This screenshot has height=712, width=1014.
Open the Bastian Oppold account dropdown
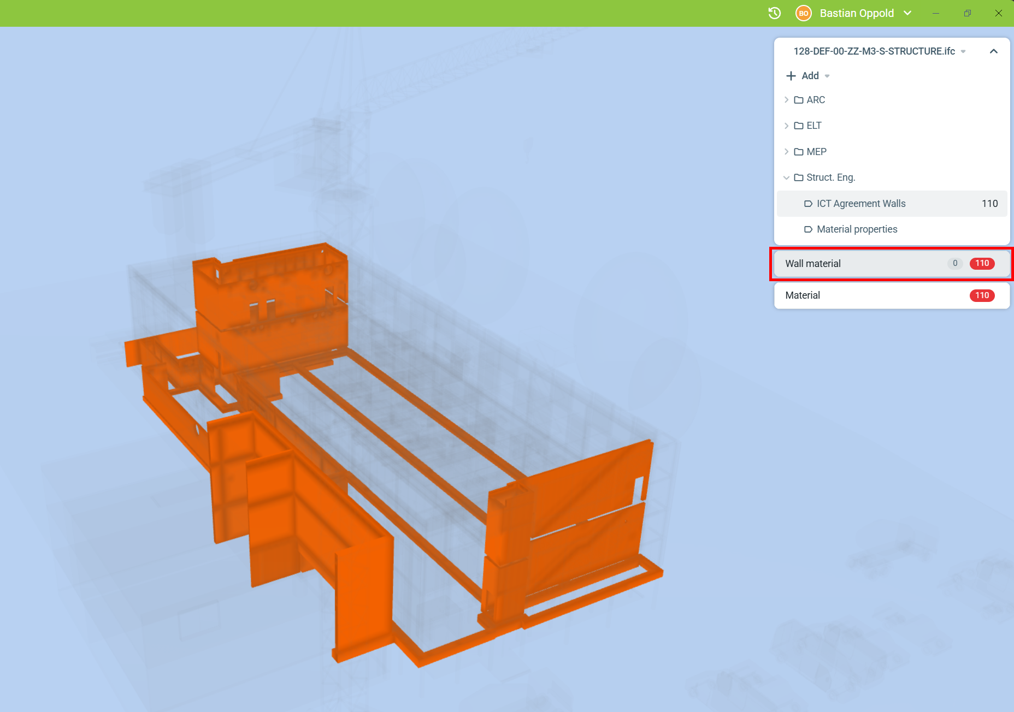pyautogui.click(x=907, y=13)
